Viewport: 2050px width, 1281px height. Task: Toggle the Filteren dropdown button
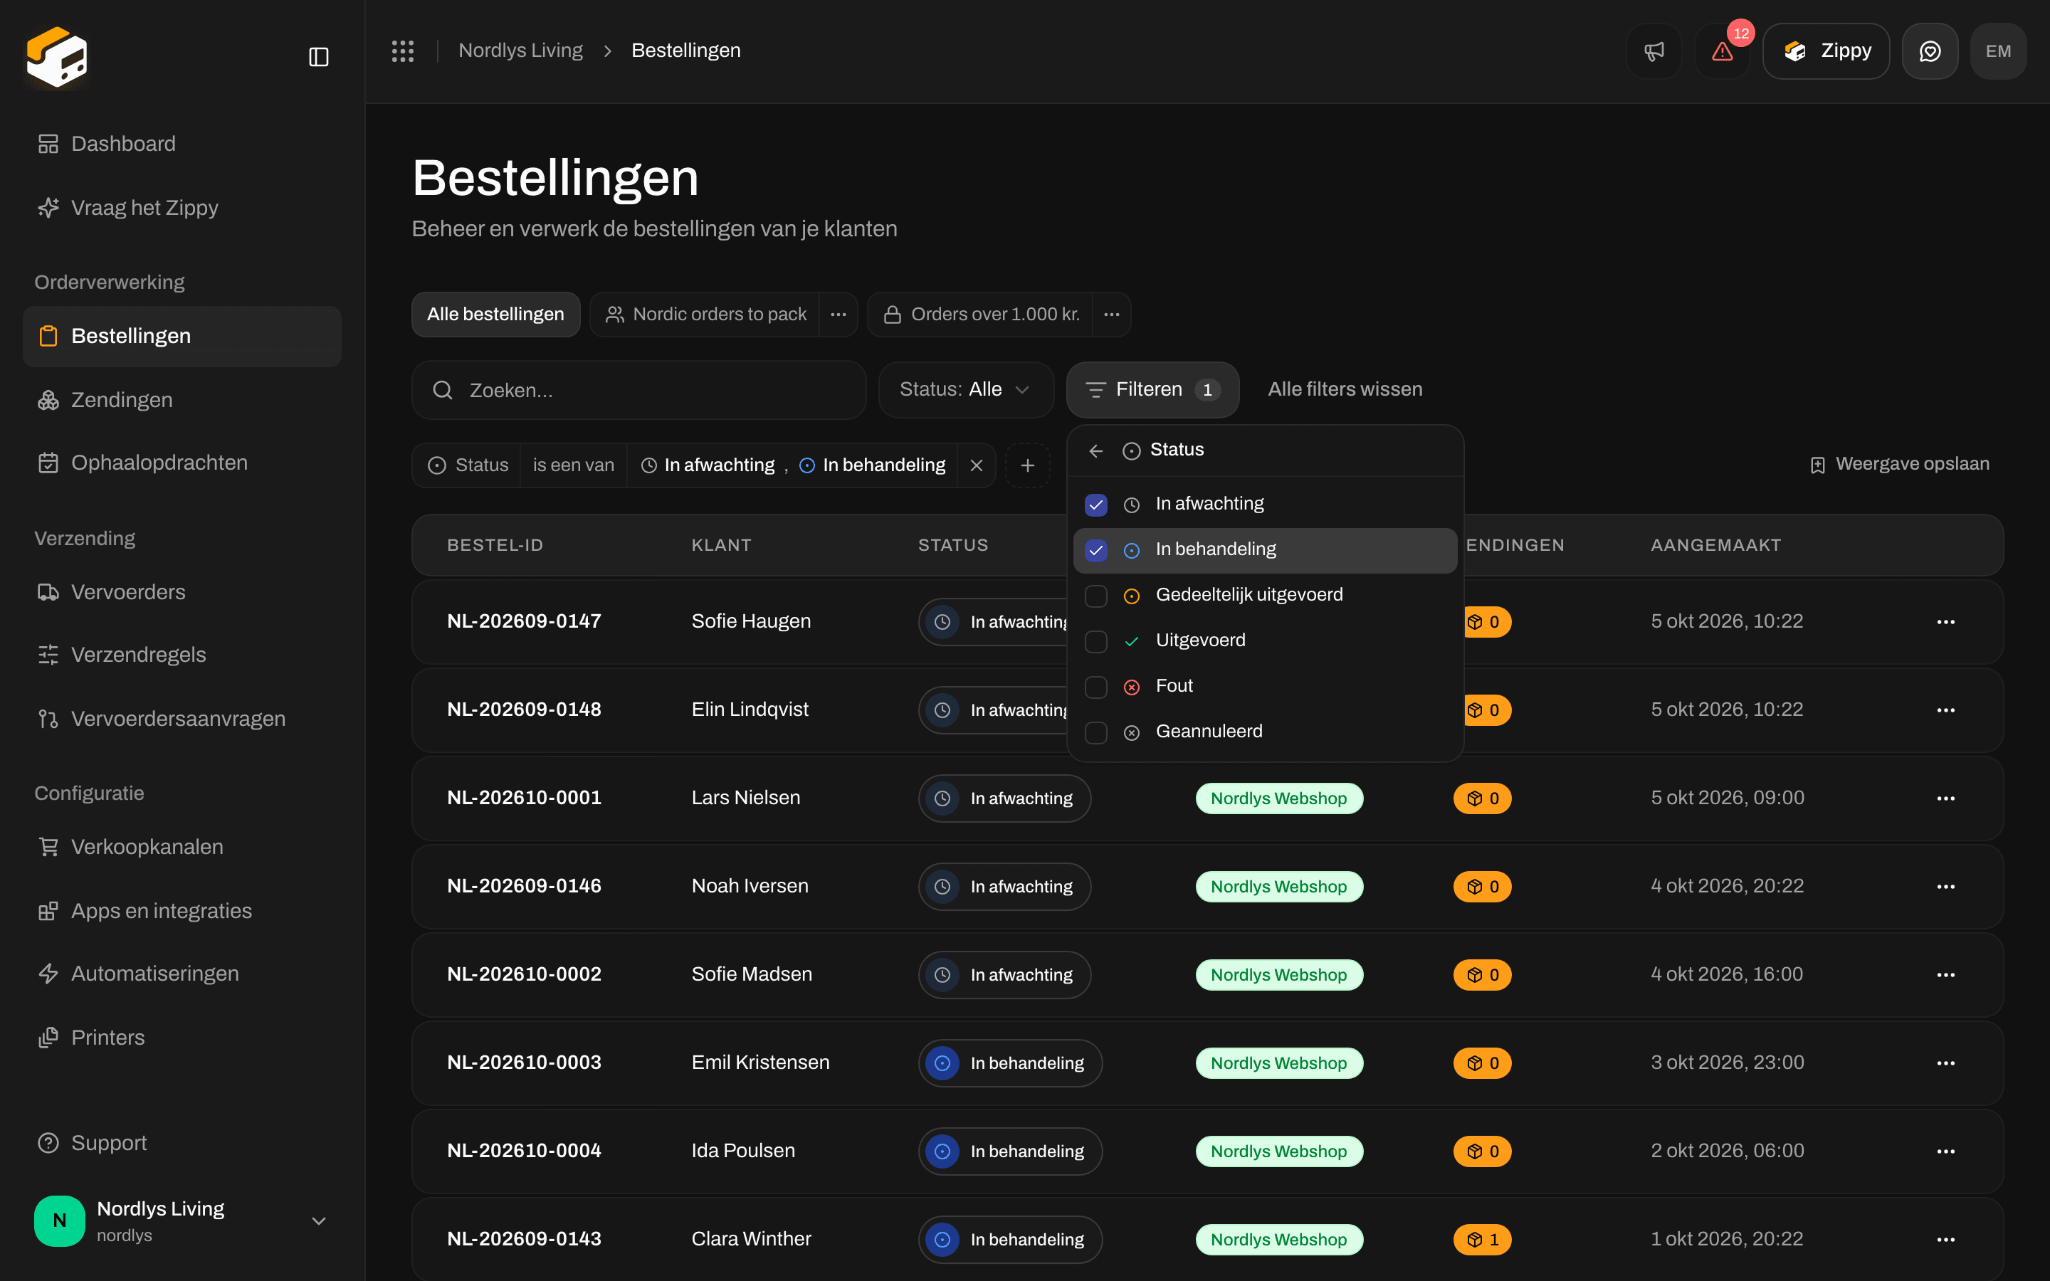(1152, 390)
